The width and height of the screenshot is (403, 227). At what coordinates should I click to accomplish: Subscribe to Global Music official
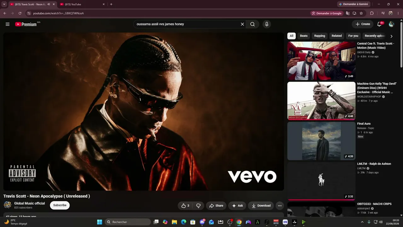click(x=60, y=205)
